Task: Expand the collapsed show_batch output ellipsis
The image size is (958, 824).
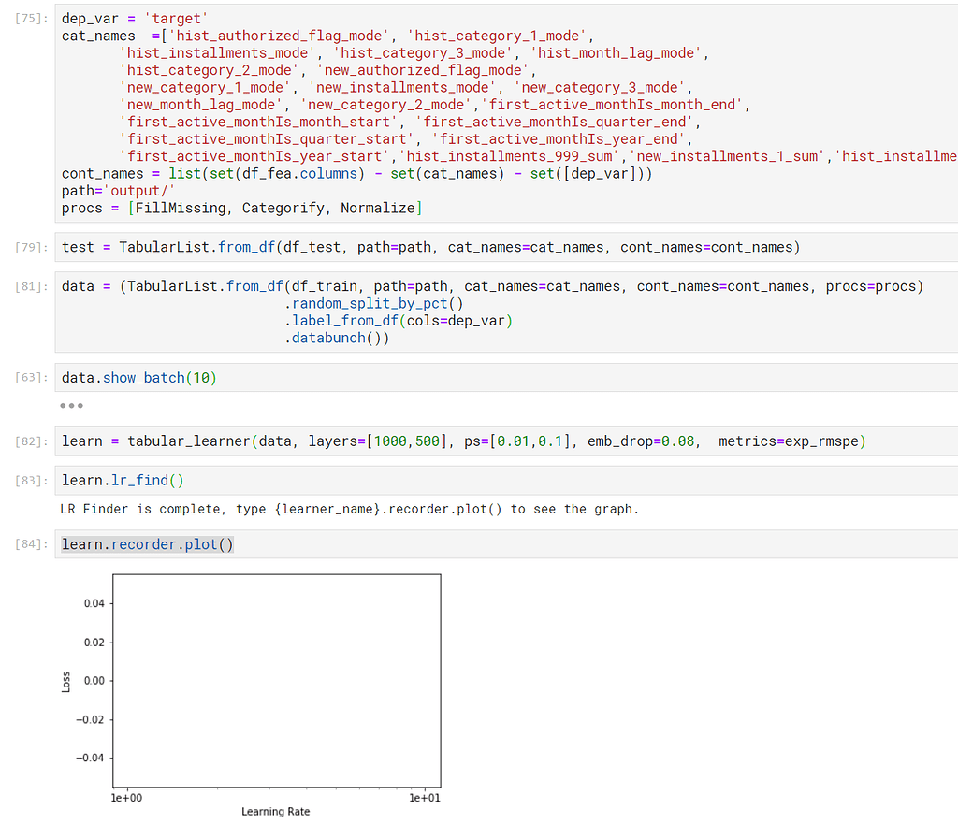Action: (71, 405)
